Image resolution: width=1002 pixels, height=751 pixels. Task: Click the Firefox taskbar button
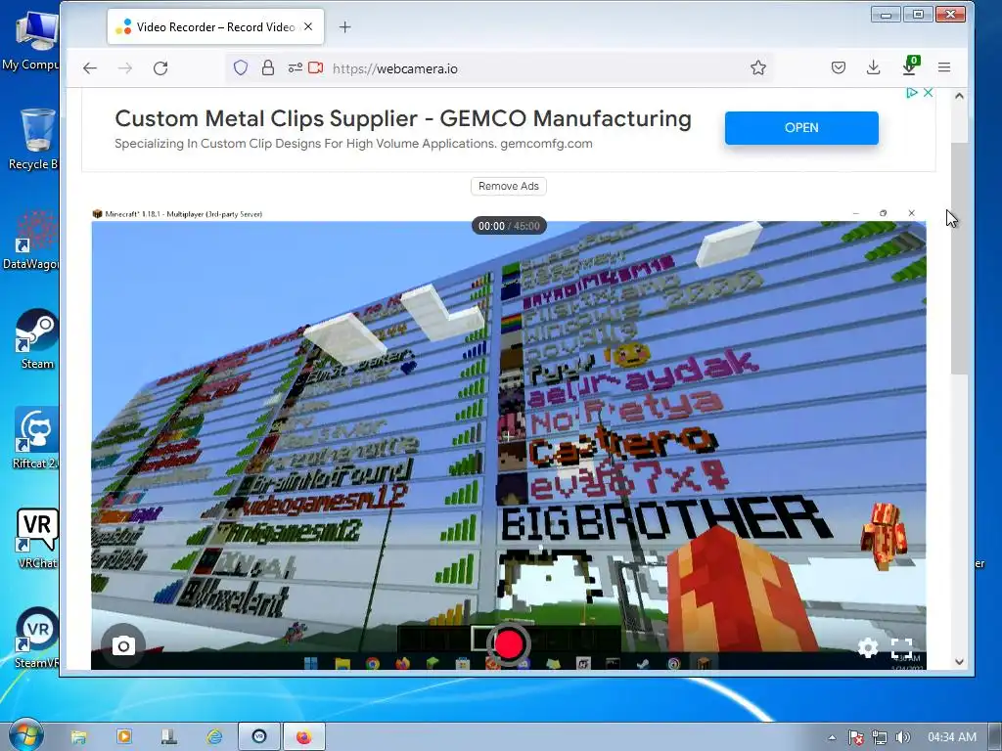[304, 737]
